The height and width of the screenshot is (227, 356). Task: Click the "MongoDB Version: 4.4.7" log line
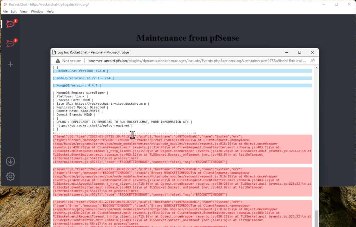click(x=182, y=85)
